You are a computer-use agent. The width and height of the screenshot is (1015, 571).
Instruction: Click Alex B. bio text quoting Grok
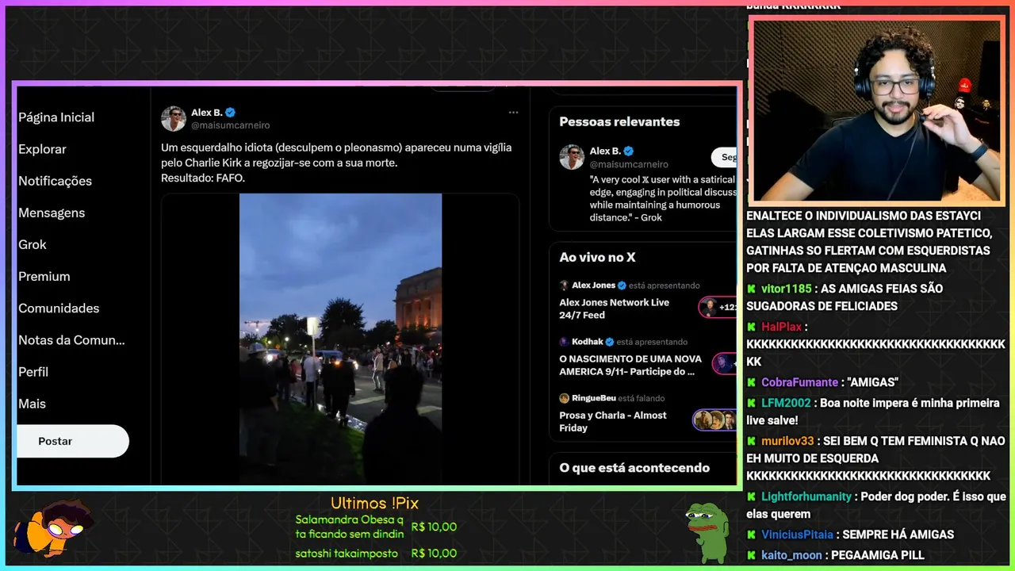pyautogui.click(x=663, y=198)
